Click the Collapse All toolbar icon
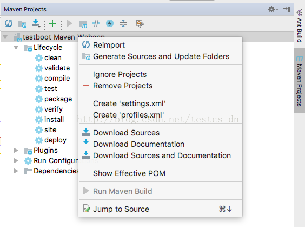 [x=123, y=23]
